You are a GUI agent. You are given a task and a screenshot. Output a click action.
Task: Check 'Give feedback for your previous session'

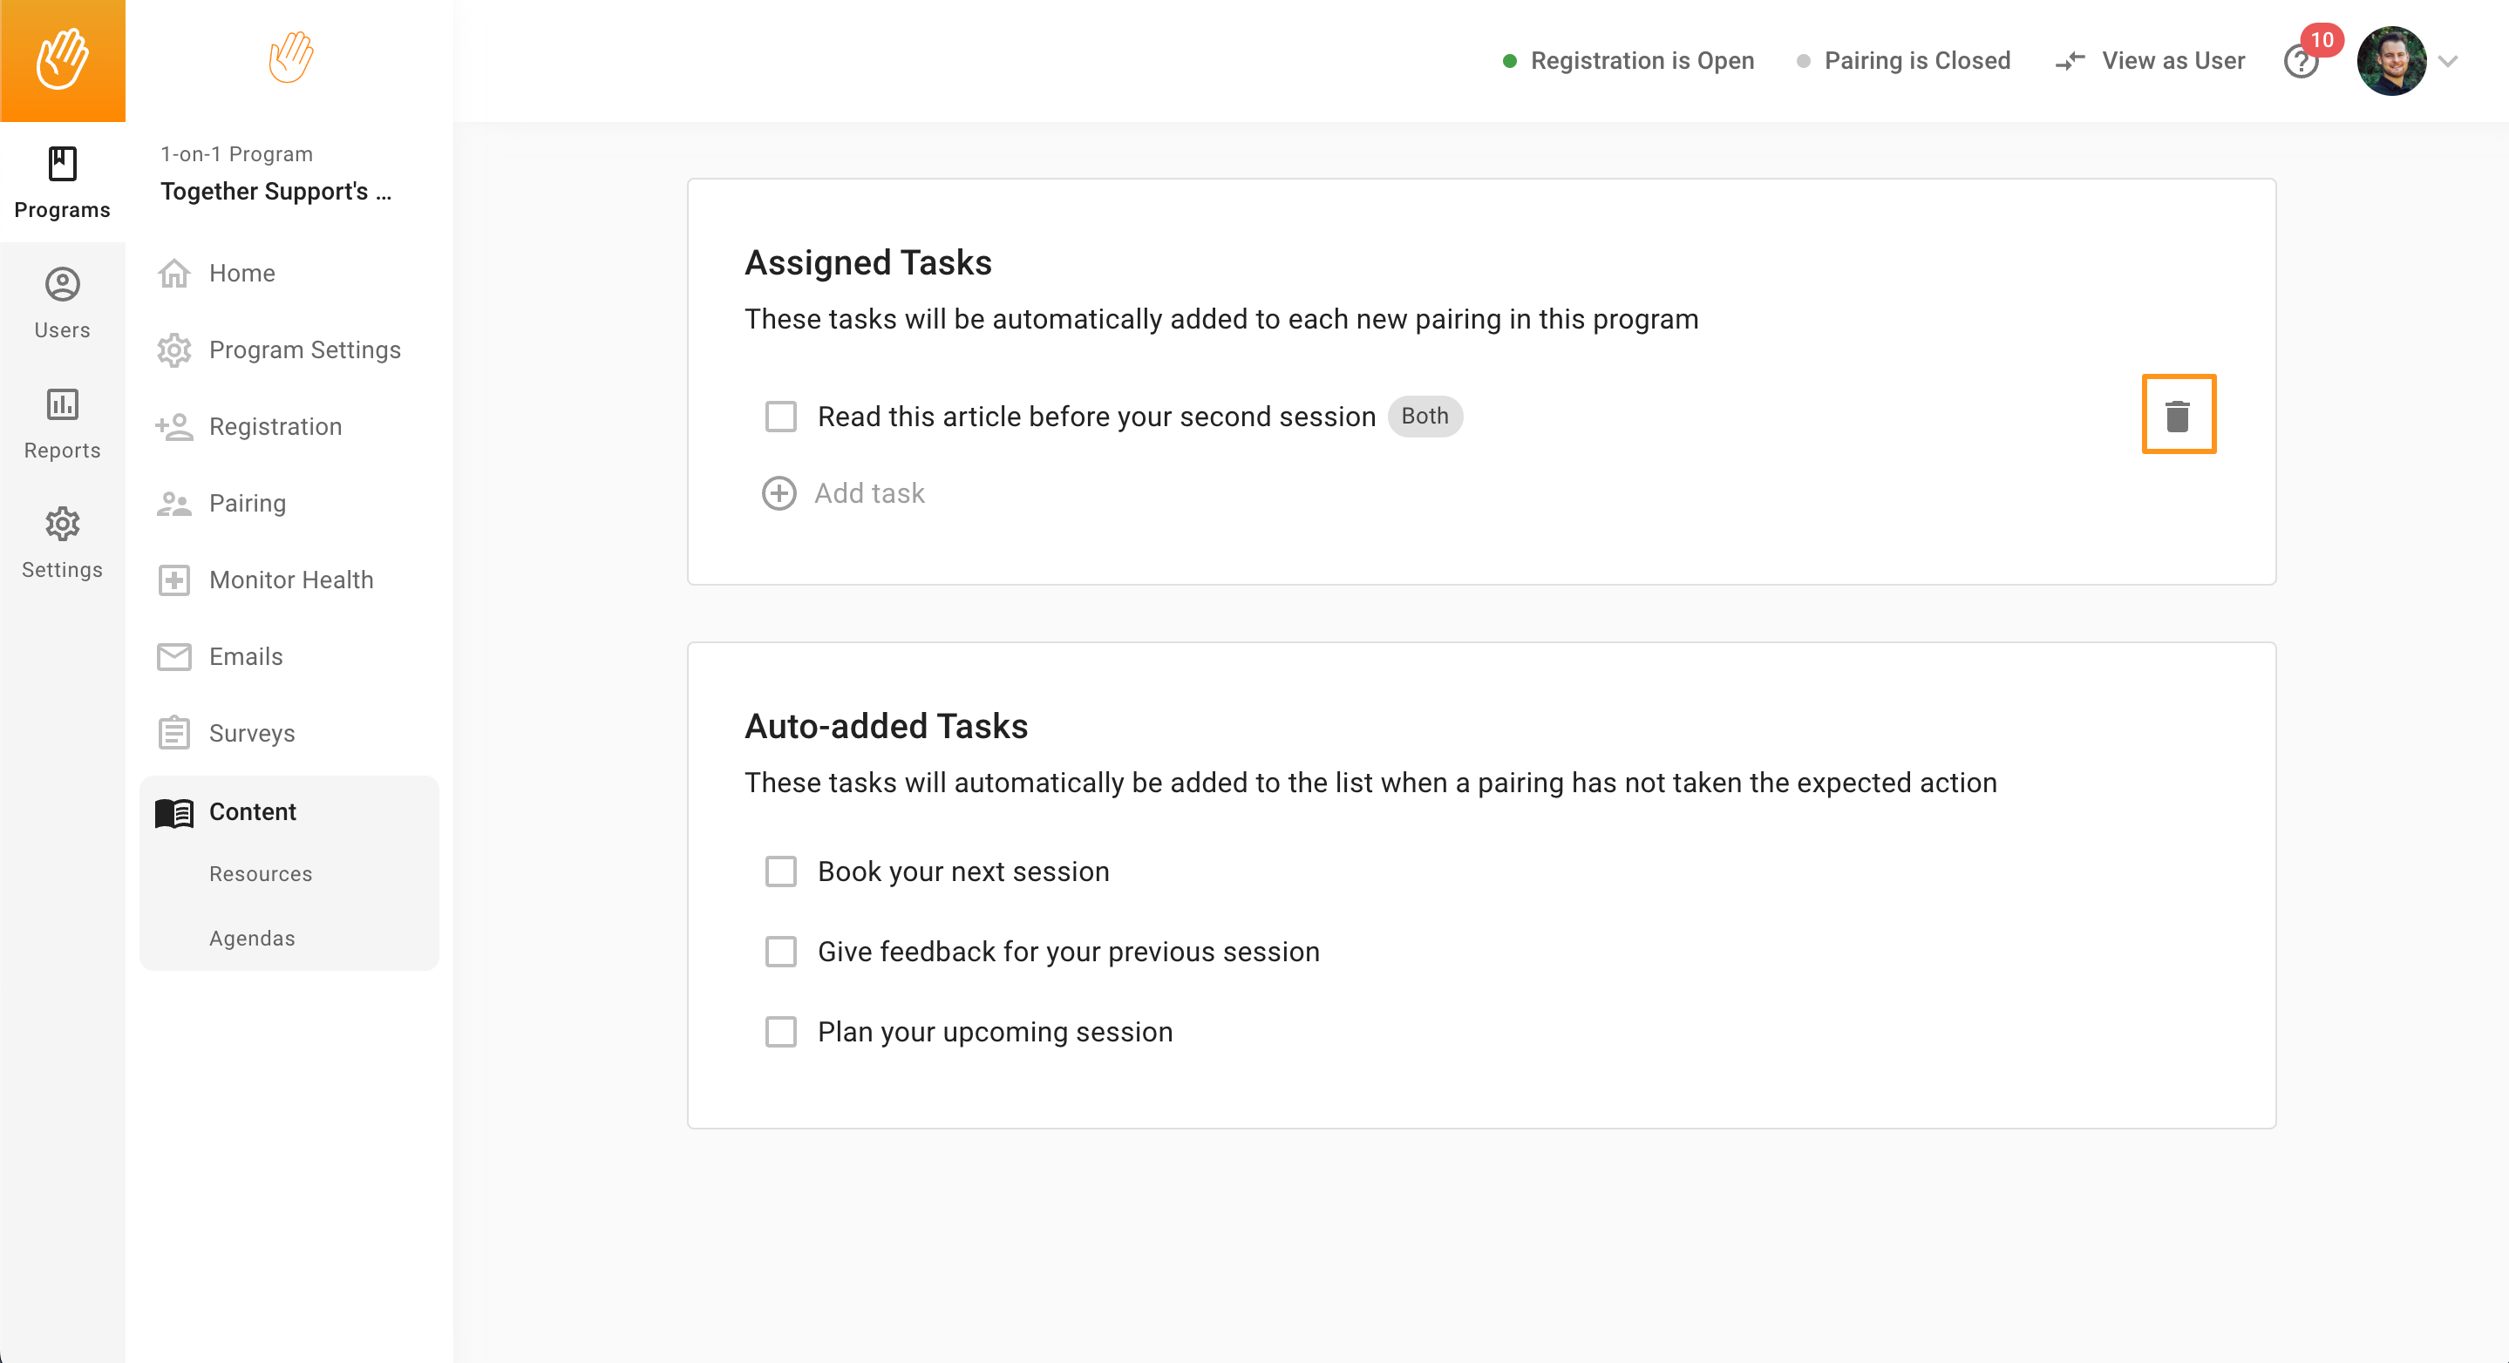780,951
